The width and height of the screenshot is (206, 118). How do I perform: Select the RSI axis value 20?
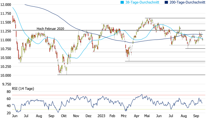pyautogui.click(x=9, y=113)
